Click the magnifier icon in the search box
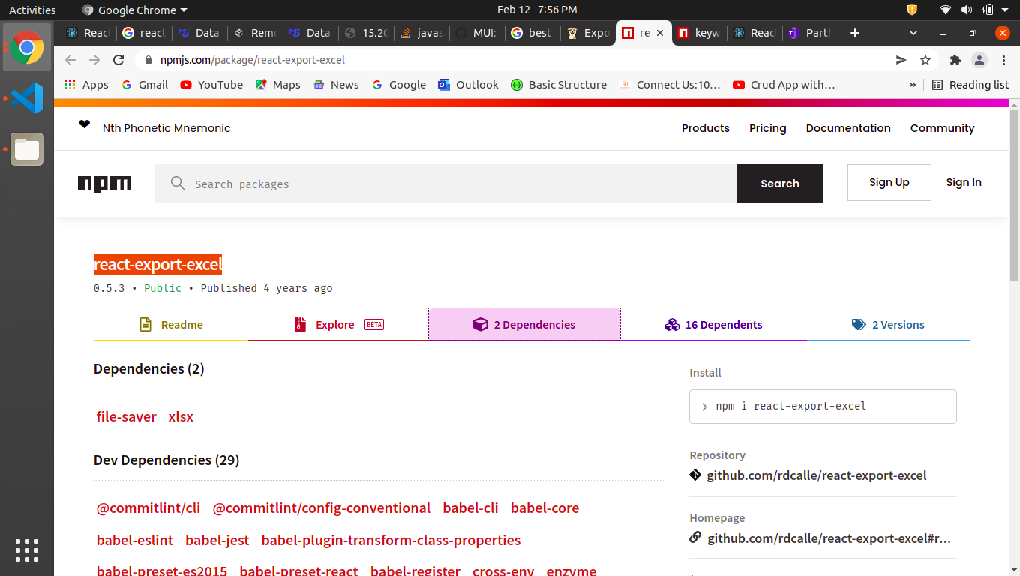This screenshot has width=1020, height=576. 178,184
